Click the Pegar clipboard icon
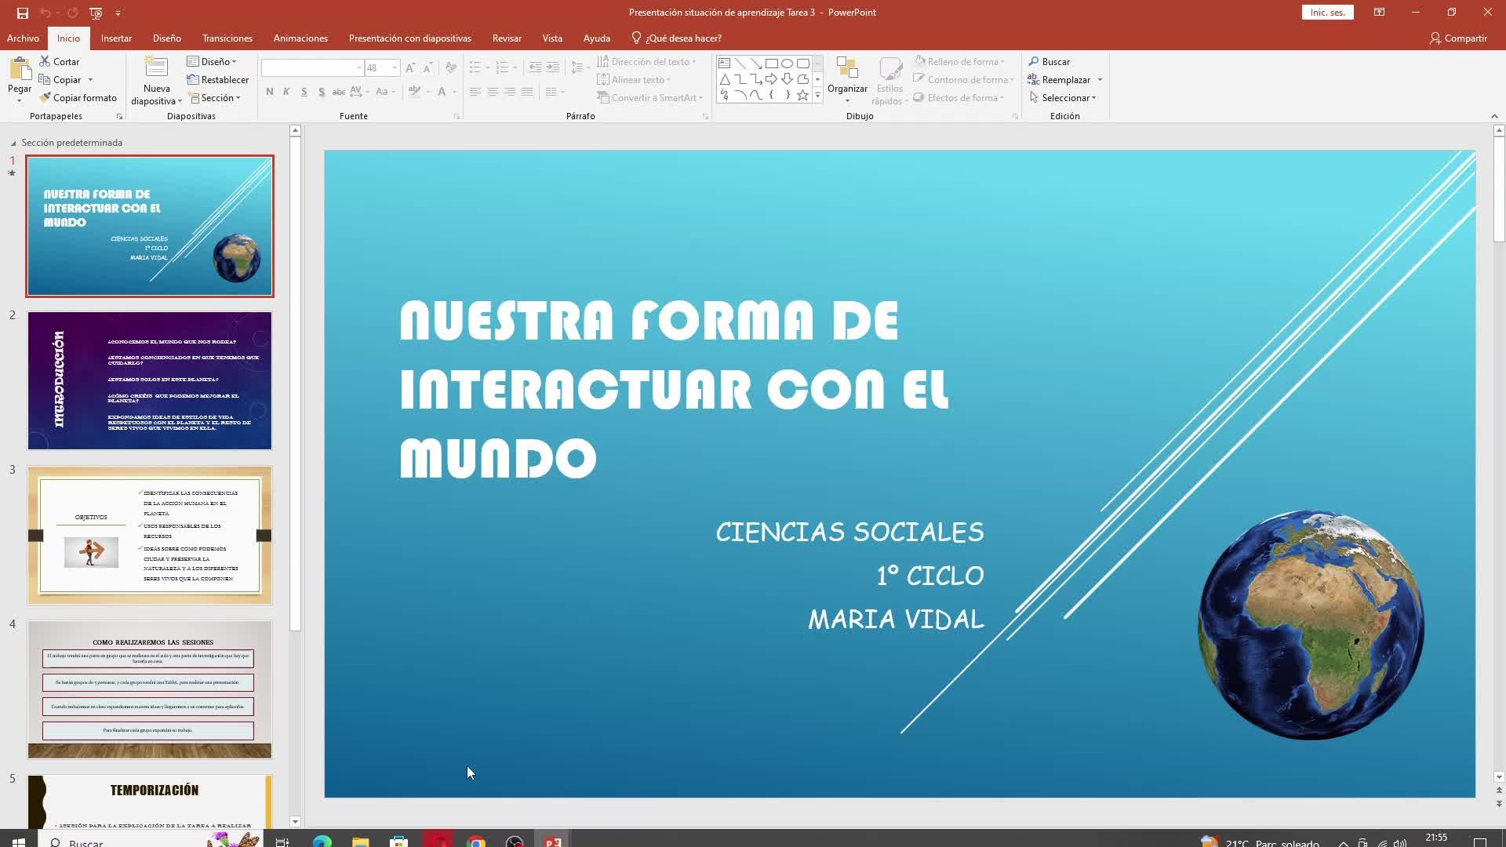 20,69
